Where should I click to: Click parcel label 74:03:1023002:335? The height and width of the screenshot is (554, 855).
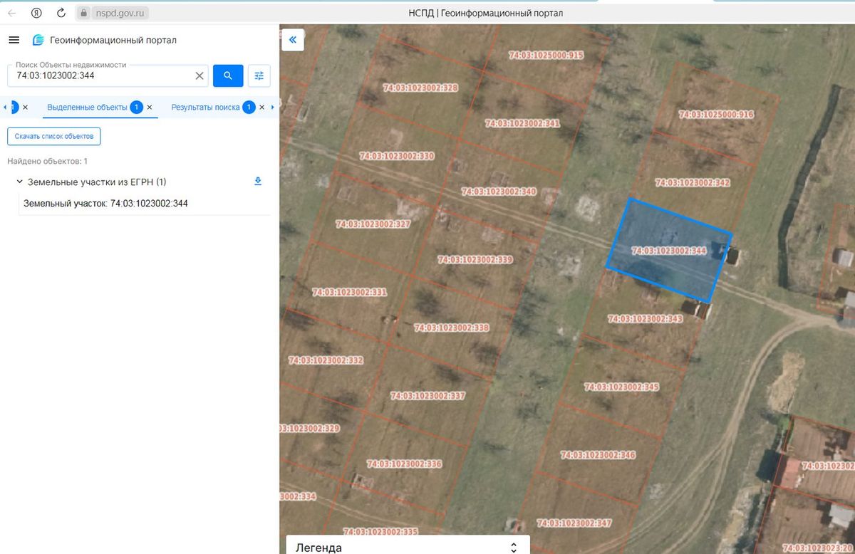tap(380, 532)
